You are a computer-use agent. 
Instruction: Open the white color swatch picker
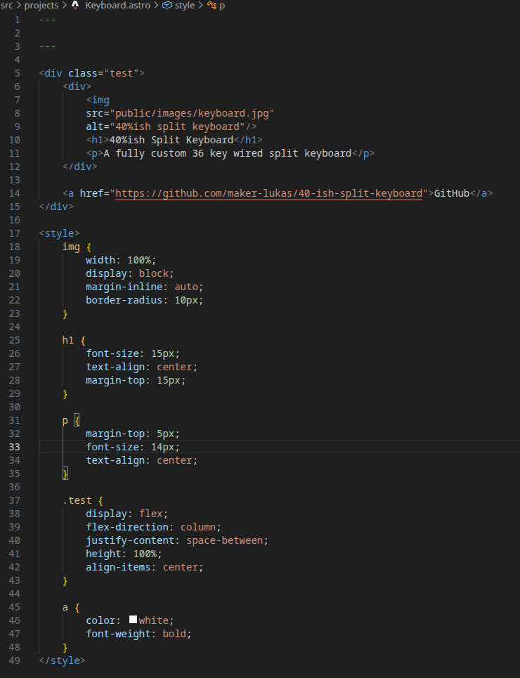(x=133, y=620)
